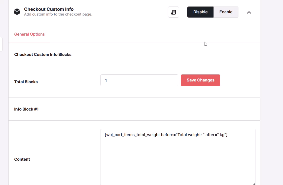This screenshot has width=283, height=185.
Task: Click the Checkout Custom Info title
Action: click(49, 9)
